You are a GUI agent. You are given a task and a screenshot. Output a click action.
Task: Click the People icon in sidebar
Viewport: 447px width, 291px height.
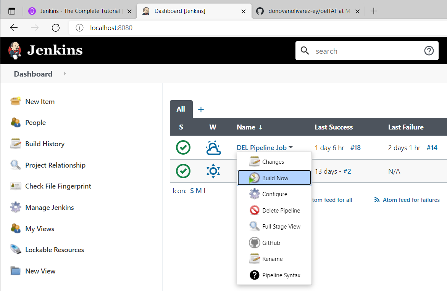tap(15, 122)
